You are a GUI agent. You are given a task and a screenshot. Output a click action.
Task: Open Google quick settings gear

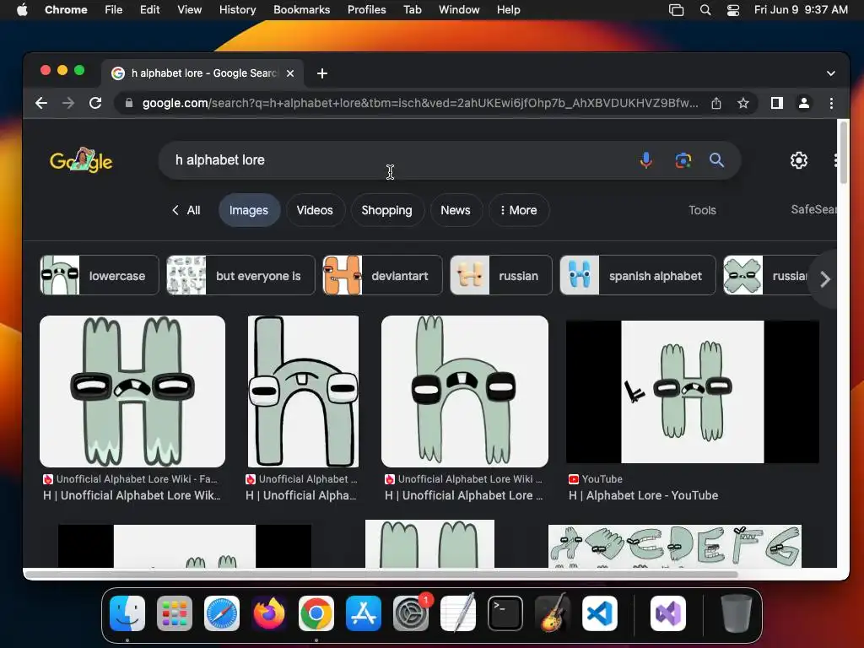pyautogui.click(x=798, y=160)
